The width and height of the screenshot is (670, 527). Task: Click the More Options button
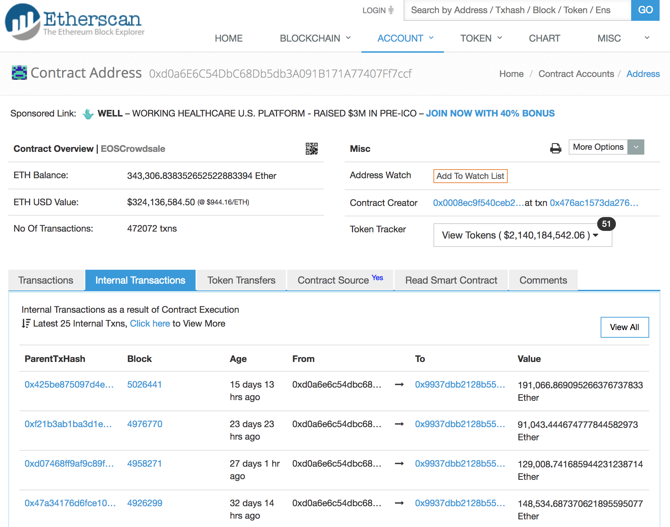[x=598, y=147]
